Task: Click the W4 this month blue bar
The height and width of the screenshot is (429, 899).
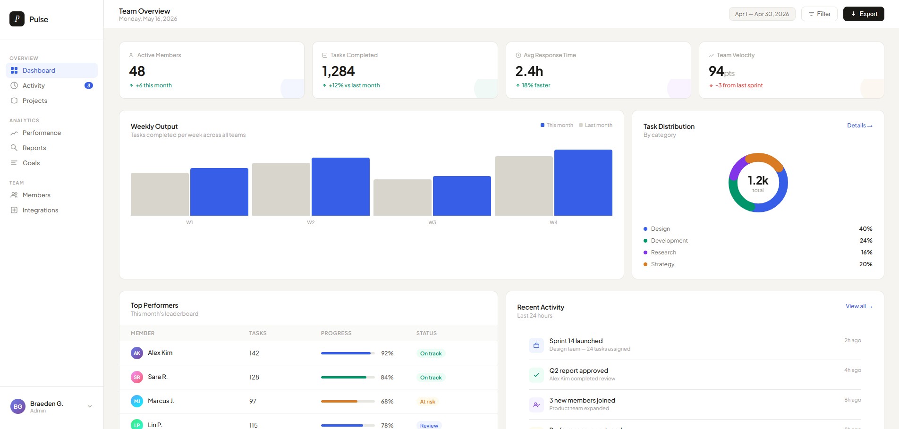Action: (583, 183)
